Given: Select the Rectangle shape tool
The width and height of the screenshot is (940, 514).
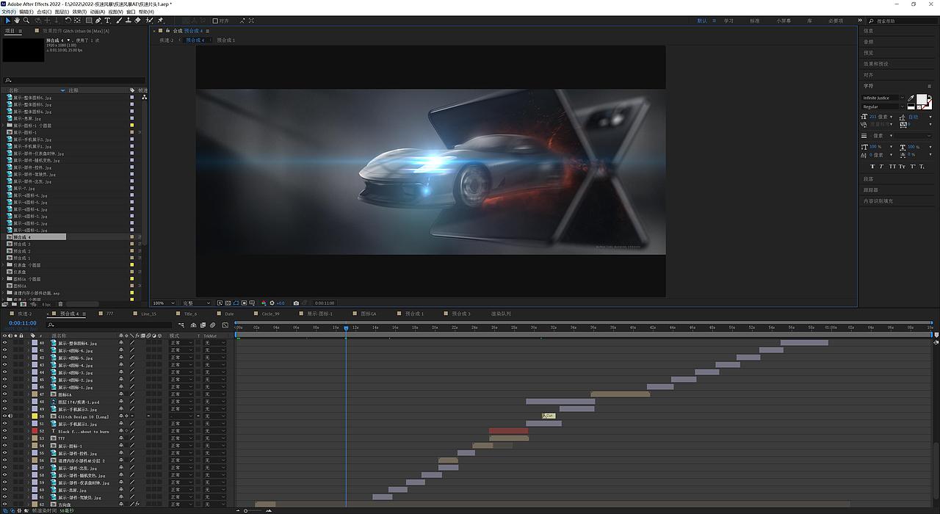Looking at the screenshot, I should click(89, 21).
